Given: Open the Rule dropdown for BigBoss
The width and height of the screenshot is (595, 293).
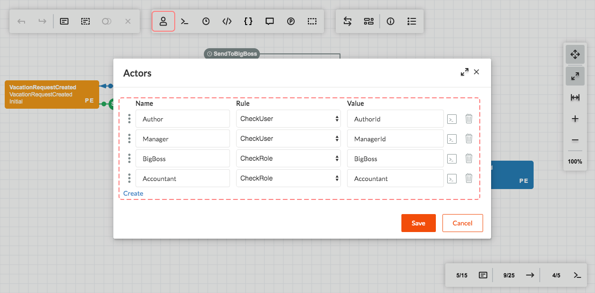Looking at the screenshot, I should [289, 159].
